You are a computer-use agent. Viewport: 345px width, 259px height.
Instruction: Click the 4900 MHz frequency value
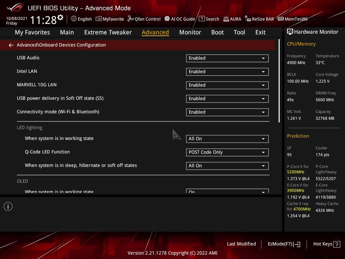[296, 62]
